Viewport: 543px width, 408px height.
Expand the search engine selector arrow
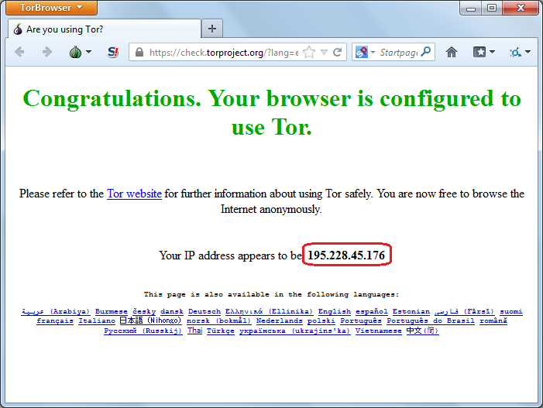[x=373, y=52]
